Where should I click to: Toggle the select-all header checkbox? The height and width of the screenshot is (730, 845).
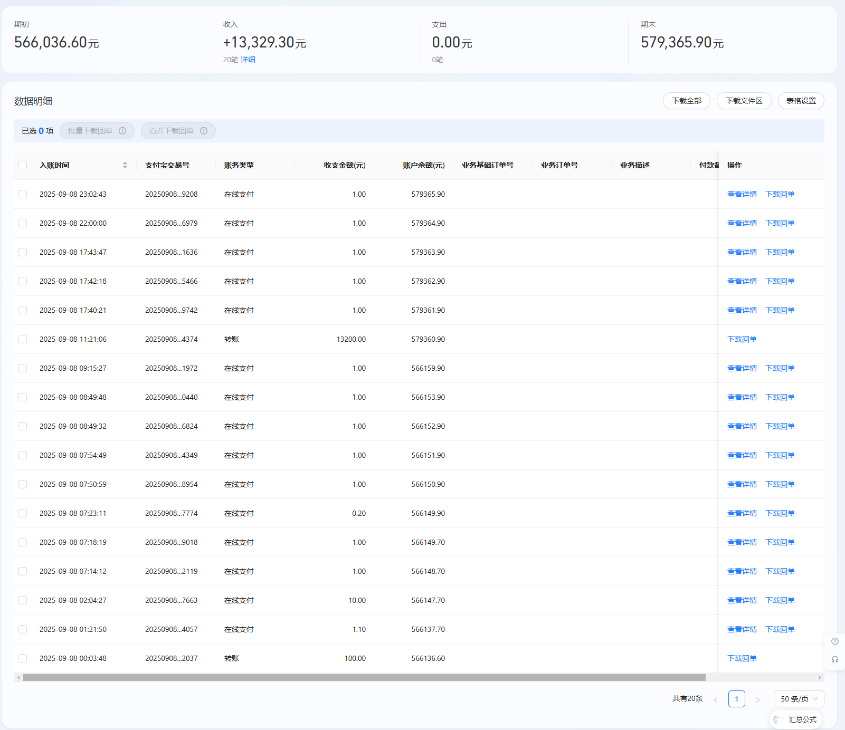[23, 165]
